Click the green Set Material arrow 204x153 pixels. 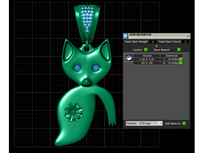point(184,123)
